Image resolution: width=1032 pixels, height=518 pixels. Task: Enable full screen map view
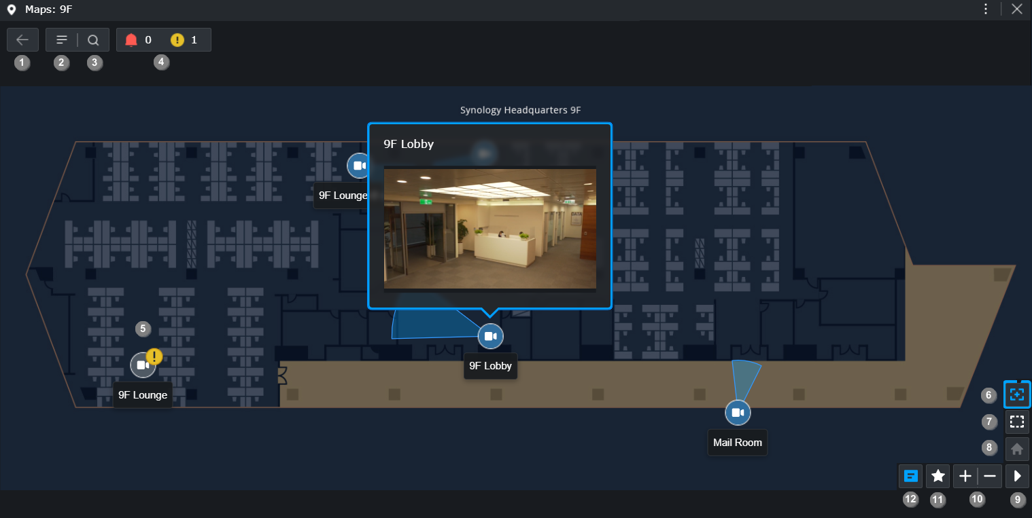coord(1016,421)
